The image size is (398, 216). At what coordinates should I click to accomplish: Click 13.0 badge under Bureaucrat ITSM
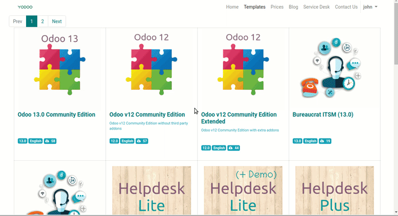(297, 141)
